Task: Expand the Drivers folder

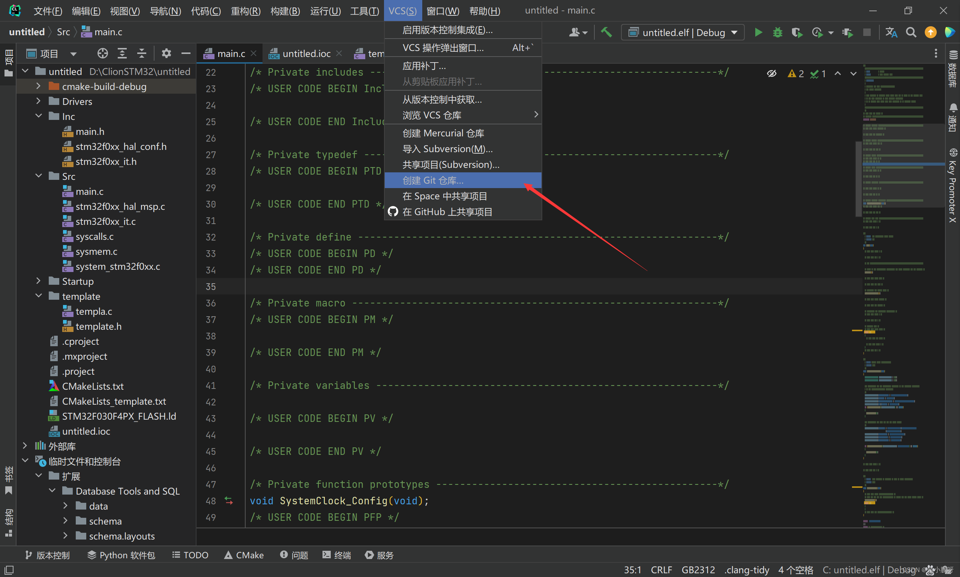Action: (38, 101)
